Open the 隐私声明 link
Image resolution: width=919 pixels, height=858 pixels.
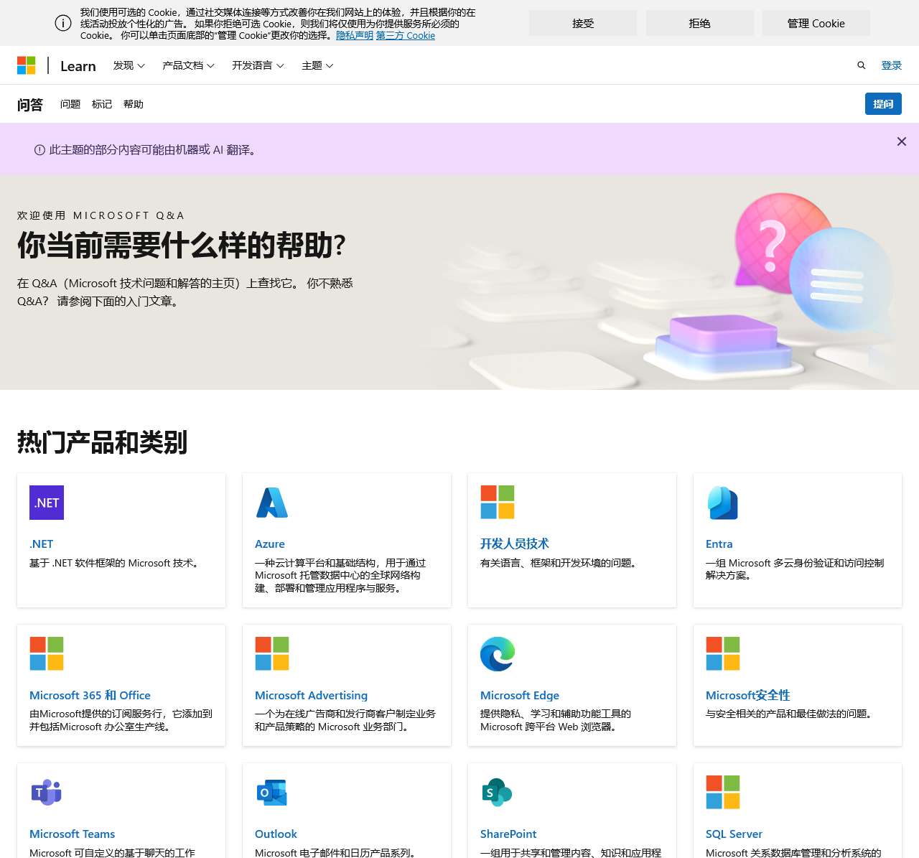pyautogui.click(x=355, y=35)
